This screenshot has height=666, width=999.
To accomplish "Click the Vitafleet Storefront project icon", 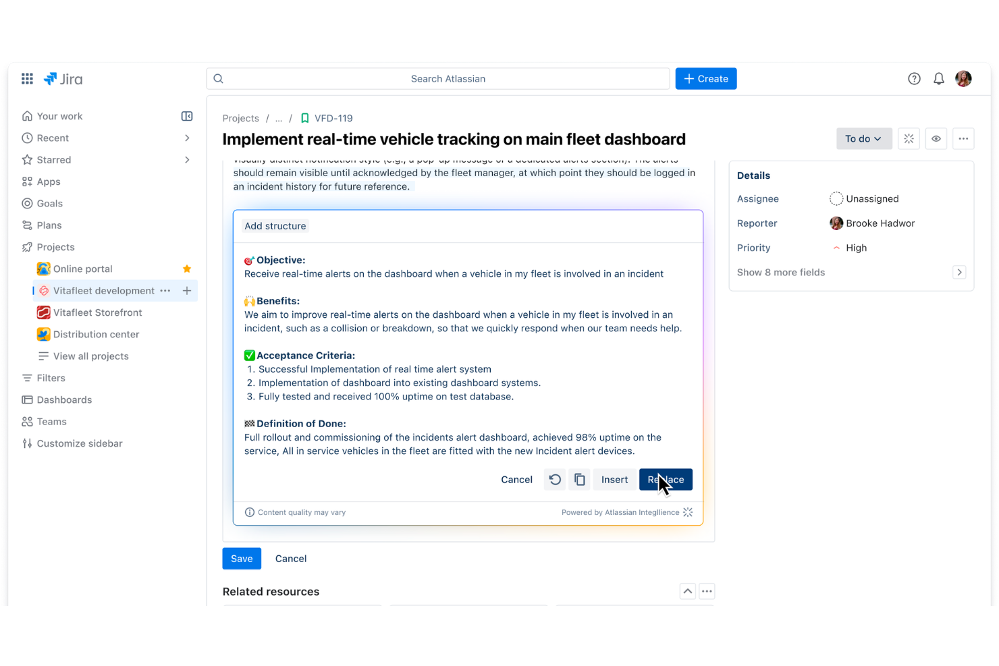I will pyautogui.click(x=44, y=312).
